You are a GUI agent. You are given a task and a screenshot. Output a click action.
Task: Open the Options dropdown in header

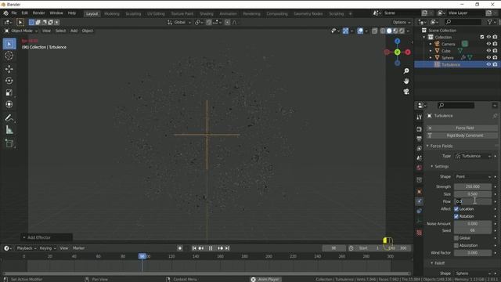(402, 23)
